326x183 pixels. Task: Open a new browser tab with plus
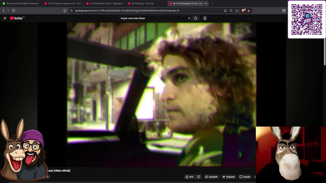[212, 4]
